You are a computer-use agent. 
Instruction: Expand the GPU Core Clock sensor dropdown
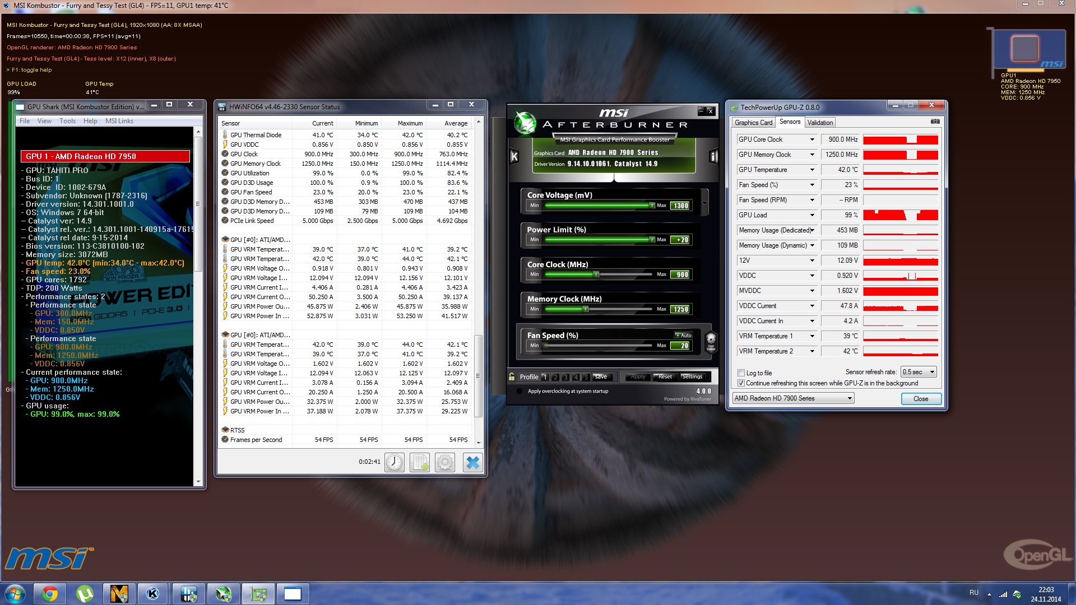pos(811,139)
